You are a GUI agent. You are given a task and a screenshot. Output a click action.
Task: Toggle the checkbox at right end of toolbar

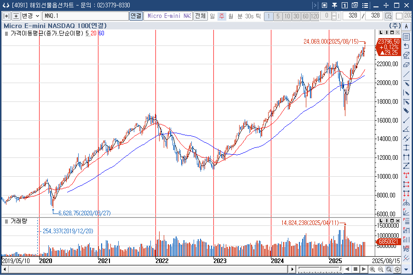click(x=399, y=16)
